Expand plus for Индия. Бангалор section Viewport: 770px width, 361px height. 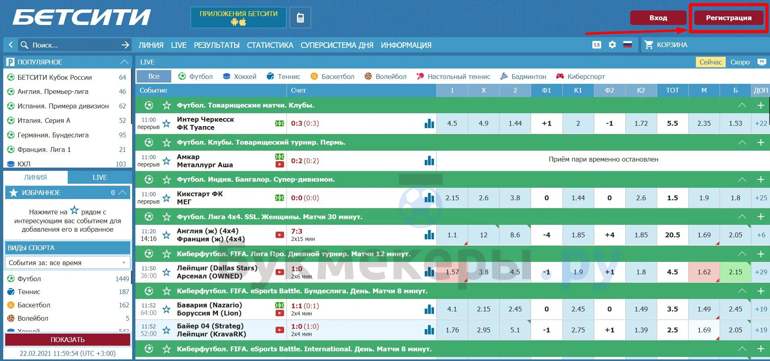click(761, 179)
